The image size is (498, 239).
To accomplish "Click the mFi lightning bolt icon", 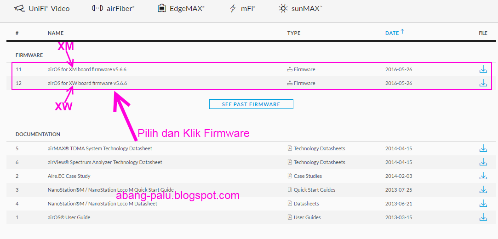I will [x=233, y=9].
